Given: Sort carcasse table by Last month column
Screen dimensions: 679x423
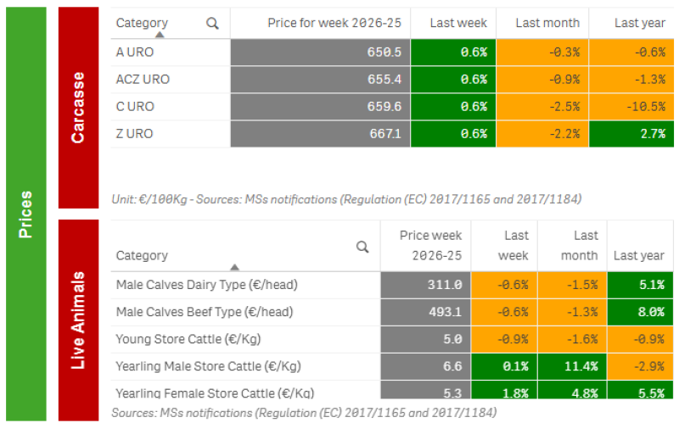Looking at the screenshot, I should click(547, 23).
